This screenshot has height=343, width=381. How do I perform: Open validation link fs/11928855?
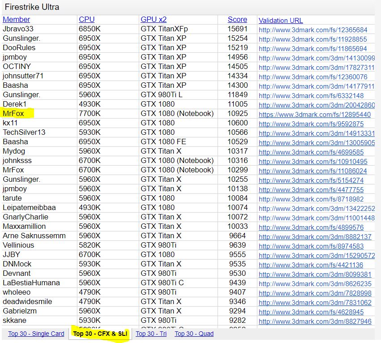pos(313,39)
